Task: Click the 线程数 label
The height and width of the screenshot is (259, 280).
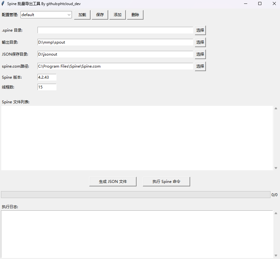Action: (x=8, y=87)
